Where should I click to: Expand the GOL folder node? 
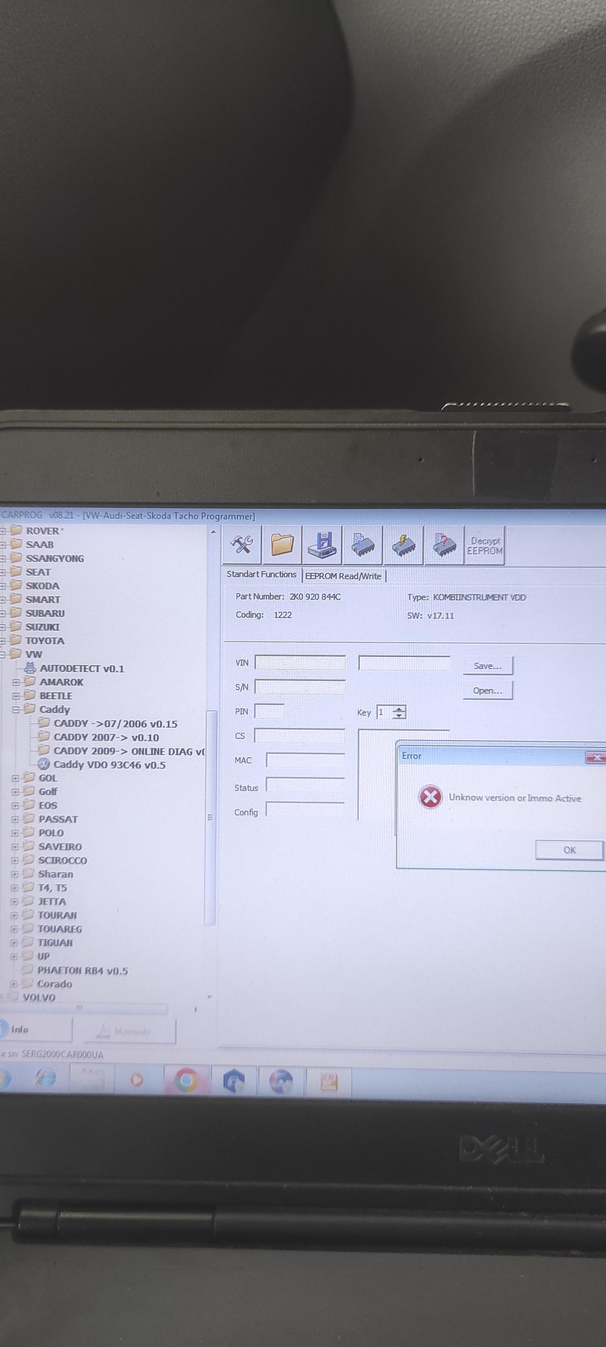pyautogui.click(x=15, y=778)
